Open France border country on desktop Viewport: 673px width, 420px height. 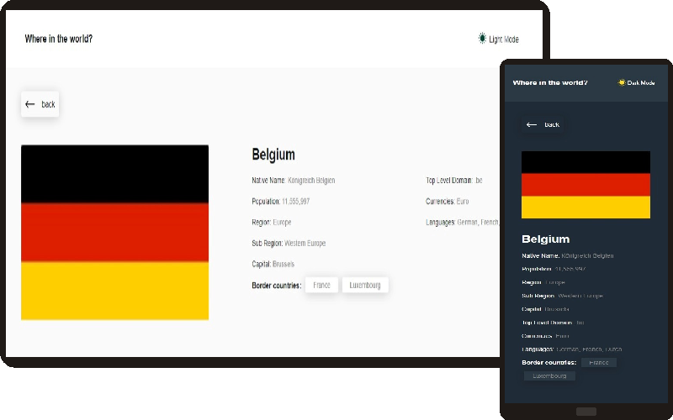(321, 286)
